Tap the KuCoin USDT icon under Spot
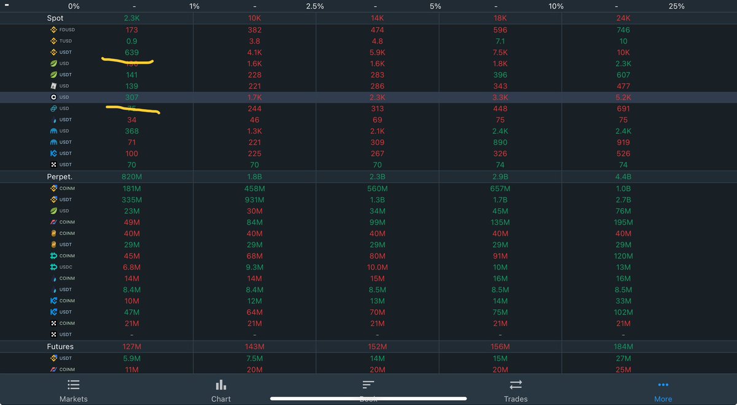 53,153
